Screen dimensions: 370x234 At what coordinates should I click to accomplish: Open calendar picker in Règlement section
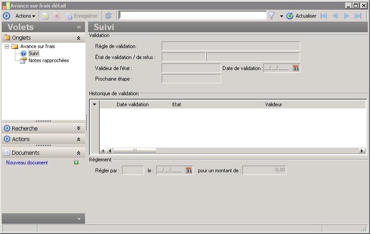point(189,171)
